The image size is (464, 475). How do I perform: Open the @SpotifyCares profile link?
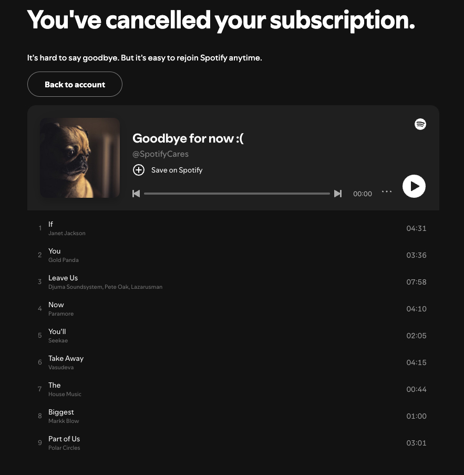click(160, 154)
